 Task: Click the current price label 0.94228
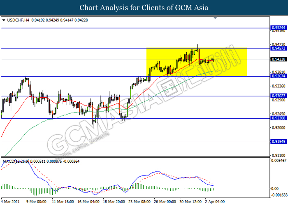click(x=279, y=59)
